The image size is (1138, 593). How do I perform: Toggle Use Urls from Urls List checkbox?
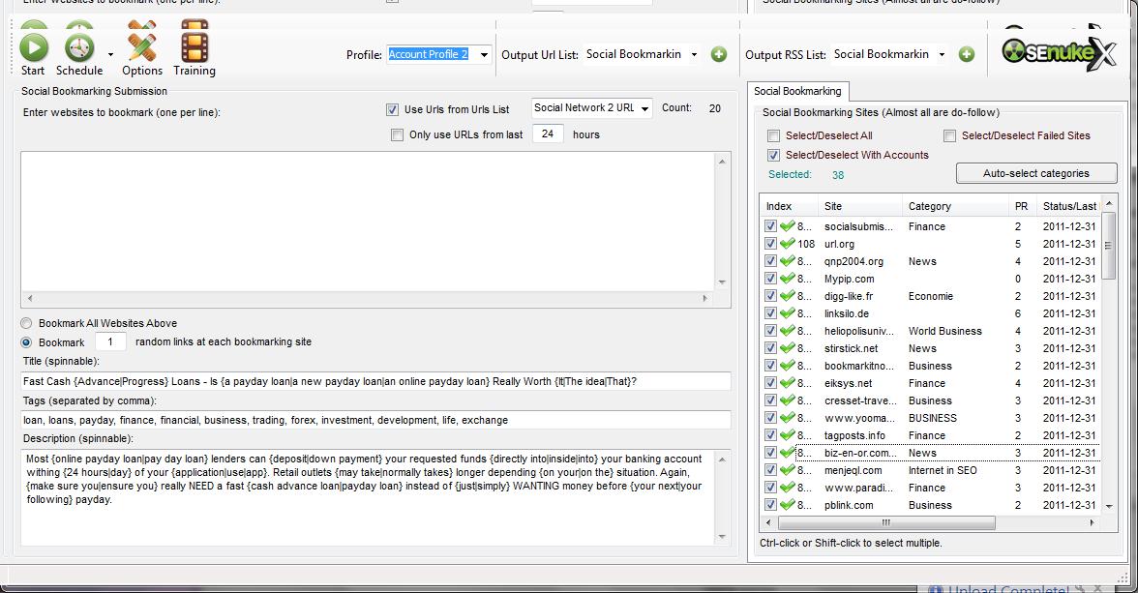[x=393, y=109]
